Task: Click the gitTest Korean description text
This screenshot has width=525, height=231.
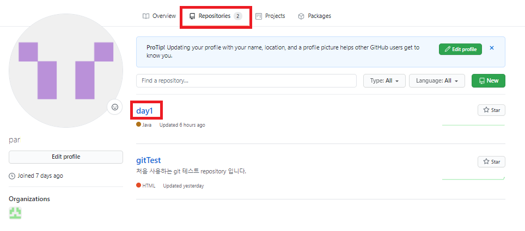Action: coord(191,172)
